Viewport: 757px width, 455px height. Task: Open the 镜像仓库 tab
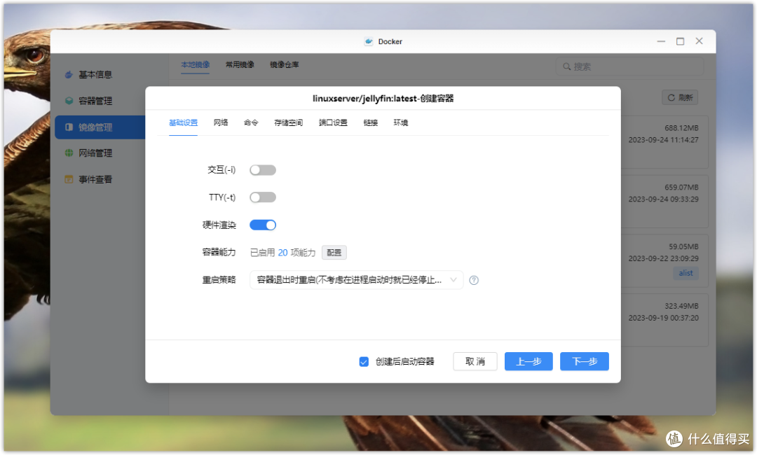tap(285, 64)
